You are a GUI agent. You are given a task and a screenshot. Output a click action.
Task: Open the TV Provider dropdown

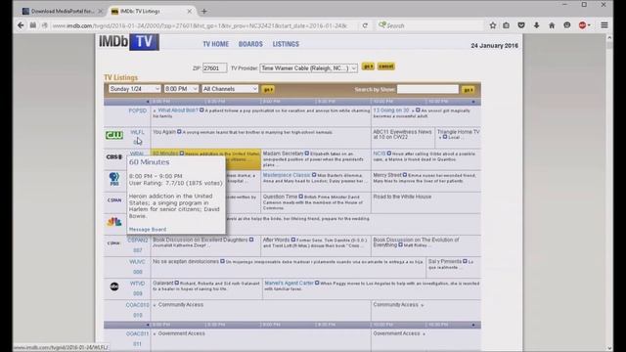(x=308, y=68)
